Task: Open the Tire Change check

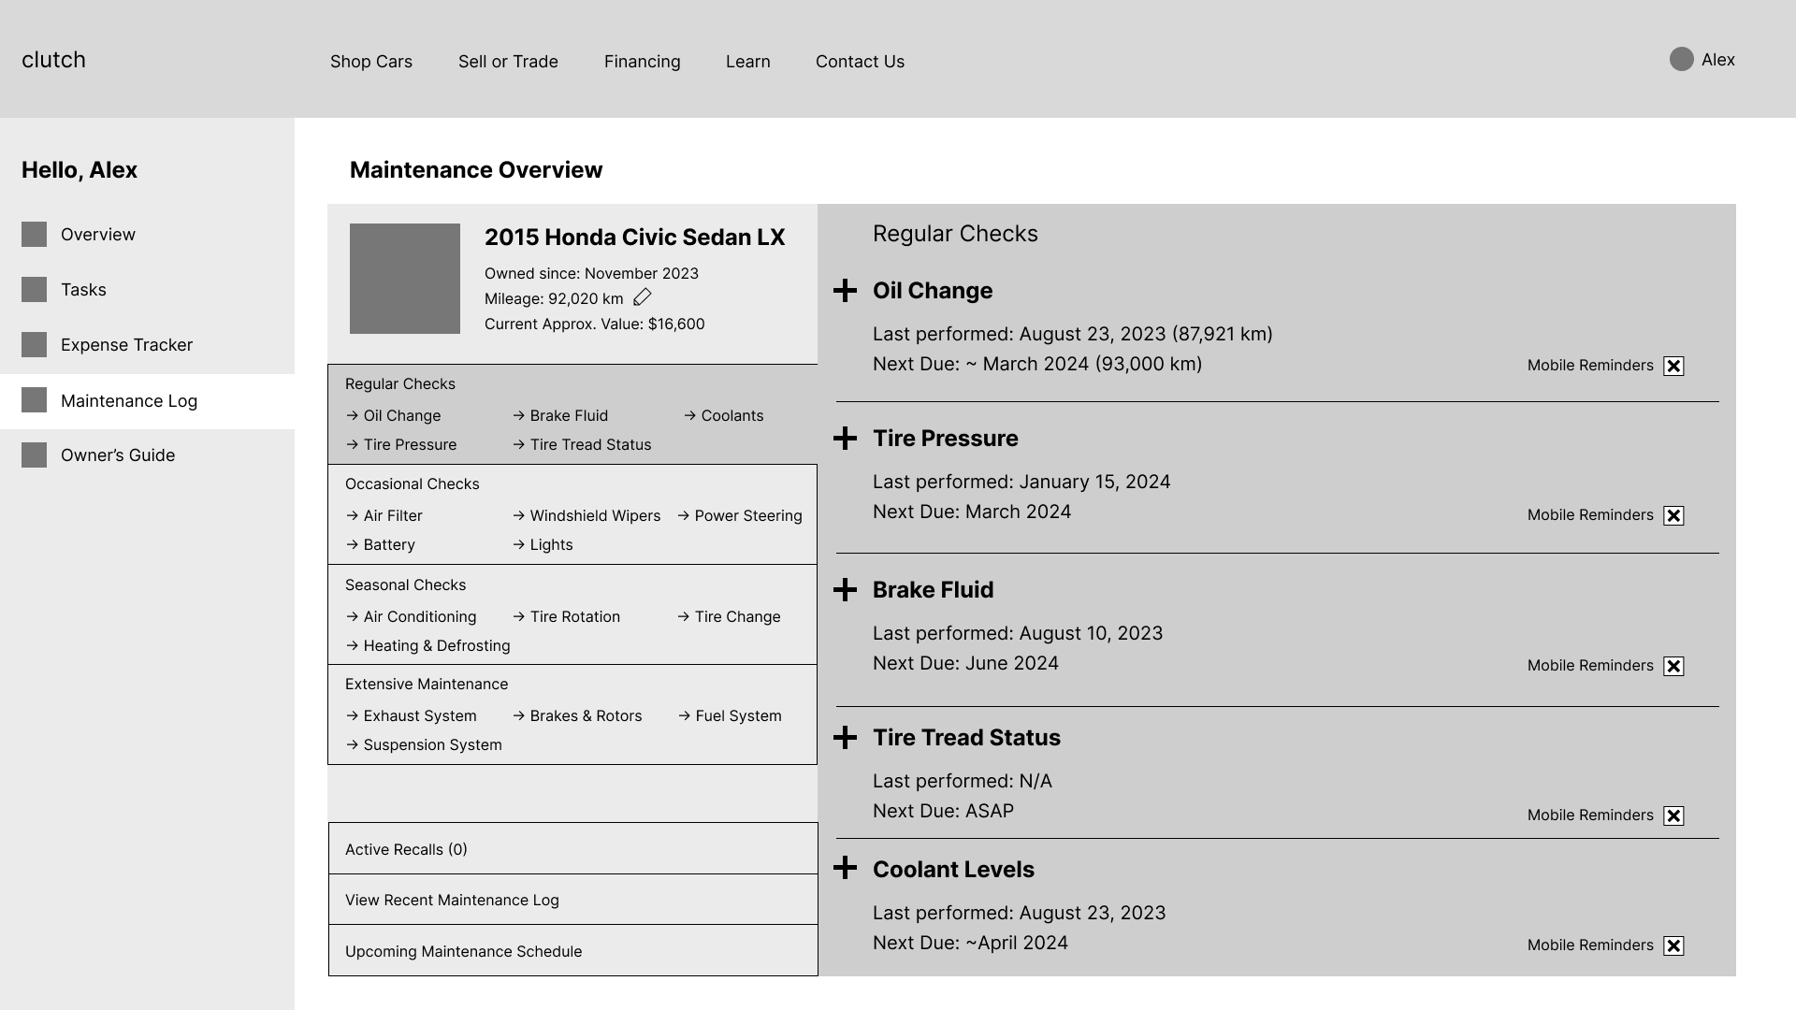Action: click(729, 617)
